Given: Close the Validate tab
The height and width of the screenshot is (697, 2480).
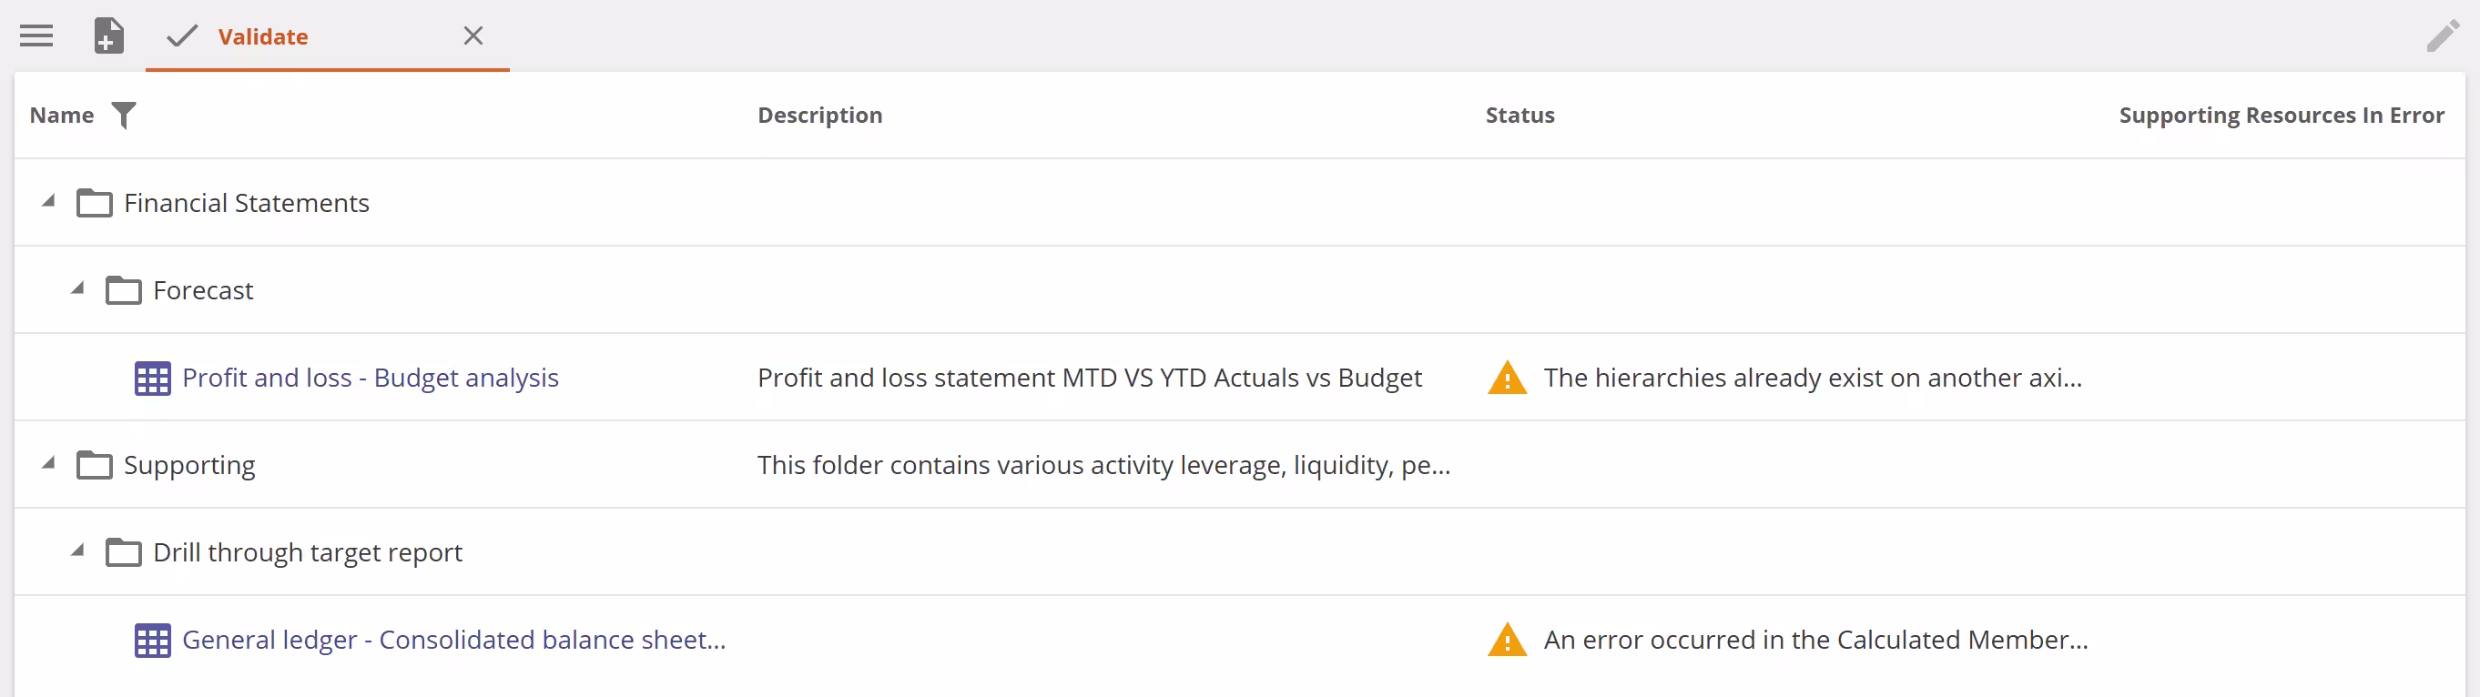Looking at the screenshot, I should coord(473,35).
